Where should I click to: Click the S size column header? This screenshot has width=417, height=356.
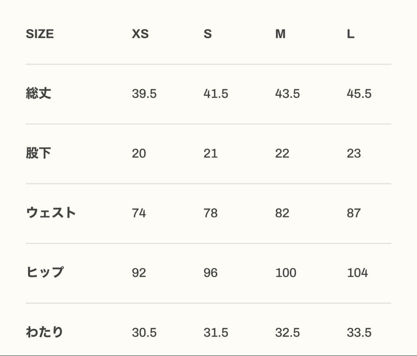point(208,34)
